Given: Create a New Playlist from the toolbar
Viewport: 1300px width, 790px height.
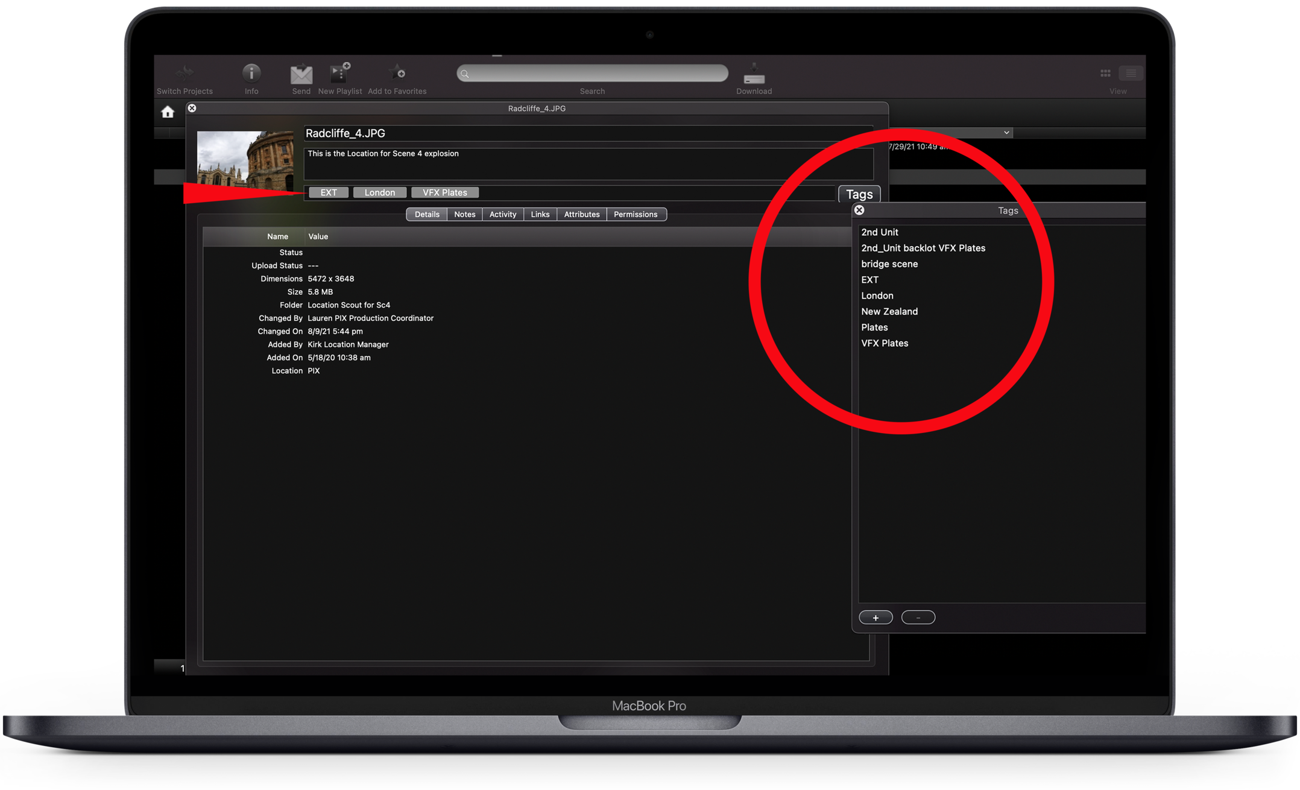Looking at the screenshot, I should 339,74.
